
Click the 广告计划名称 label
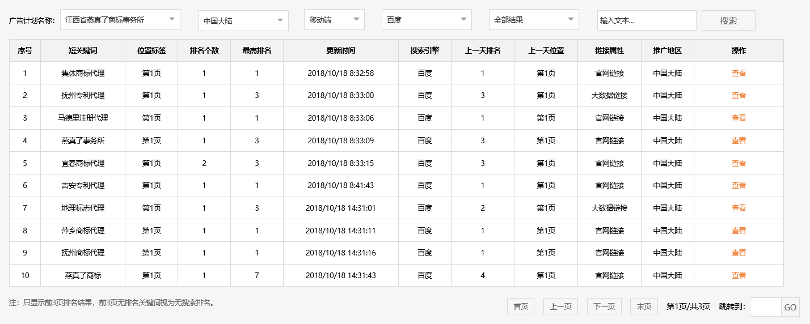[x=32, y=20]
